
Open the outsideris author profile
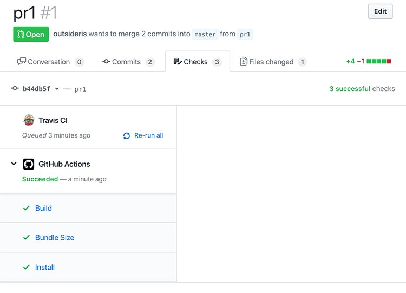[x=70, y=34]
